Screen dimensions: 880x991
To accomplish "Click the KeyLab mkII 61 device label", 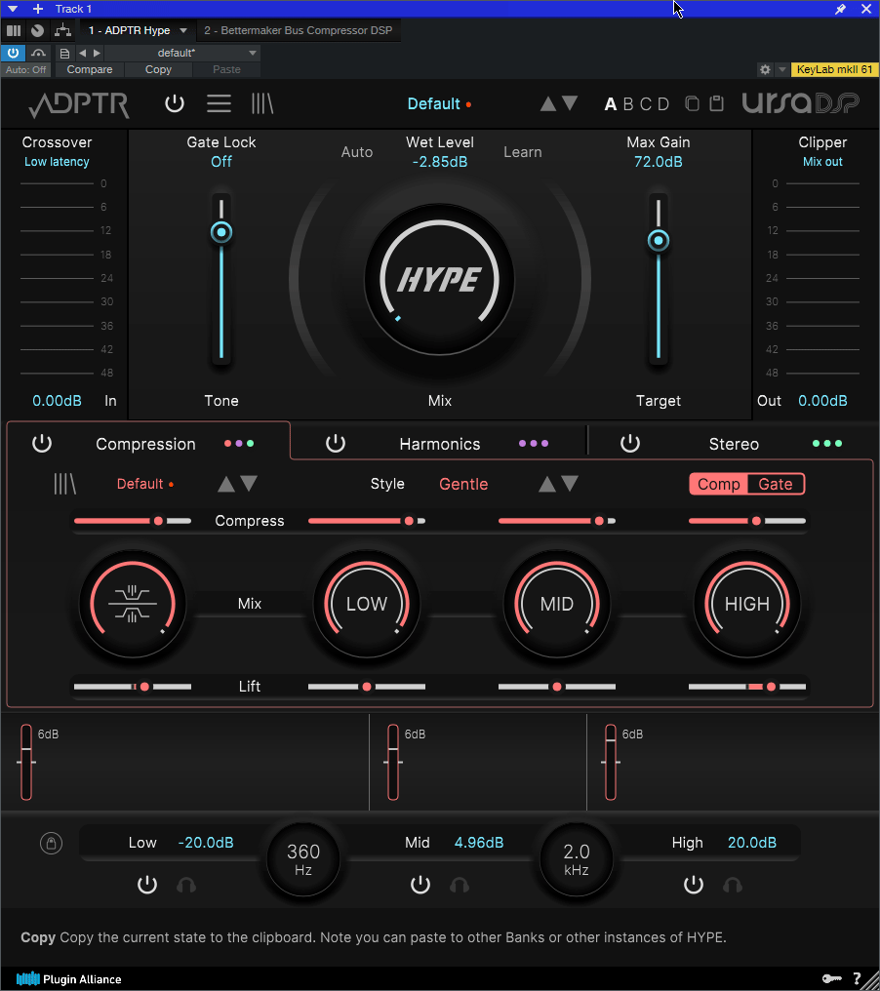I will coord(834,69).
